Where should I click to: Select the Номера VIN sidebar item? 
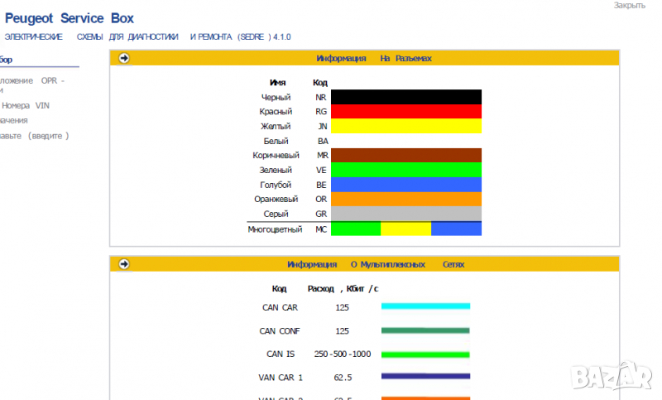[x=26, y=105]
